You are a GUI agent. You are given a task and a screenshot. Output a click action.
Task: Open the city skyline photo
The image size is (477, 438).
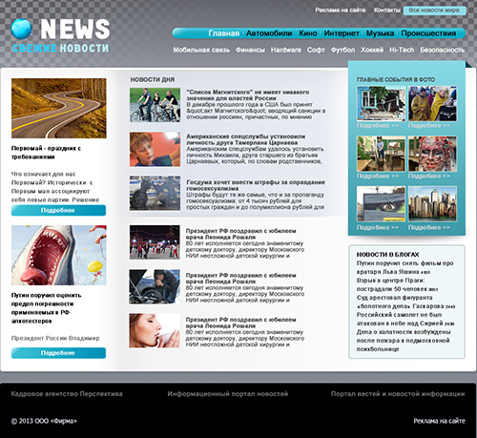click(x=432, y=204)
